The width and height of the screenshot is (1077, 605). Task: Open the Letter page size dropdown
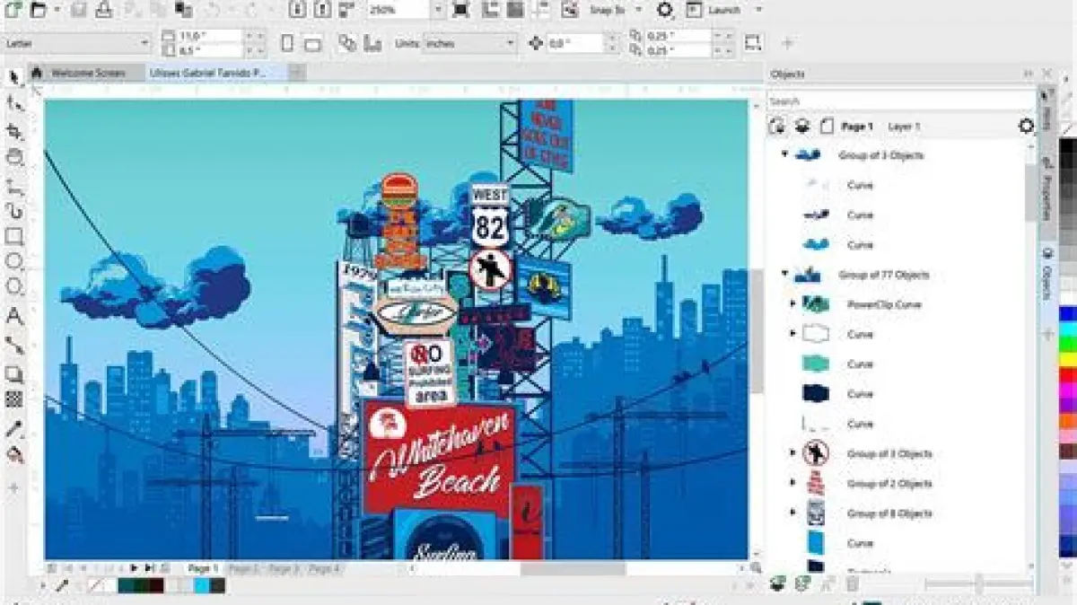[144, 43]
